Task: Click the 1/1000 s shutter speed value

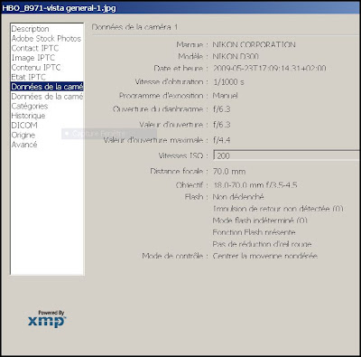Action: click(228, 81)
